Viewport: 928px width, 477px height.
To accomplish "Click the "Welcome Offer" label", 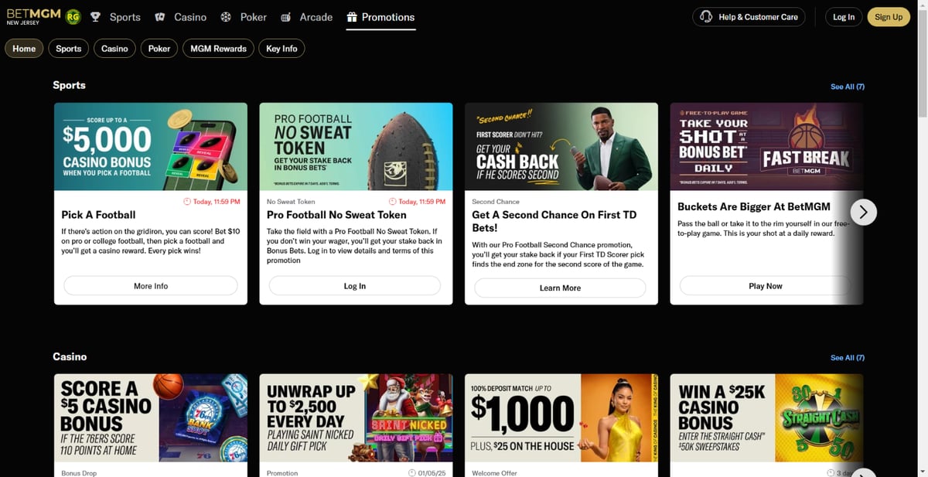I will point(495,473).
